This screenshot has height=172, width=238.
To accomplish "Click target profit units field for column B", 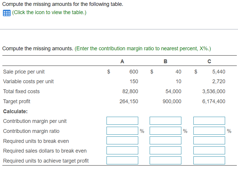I will 165,160.
